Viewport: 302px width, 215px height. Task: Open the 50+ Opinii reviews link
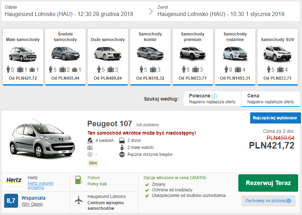[x=32, y=204]
